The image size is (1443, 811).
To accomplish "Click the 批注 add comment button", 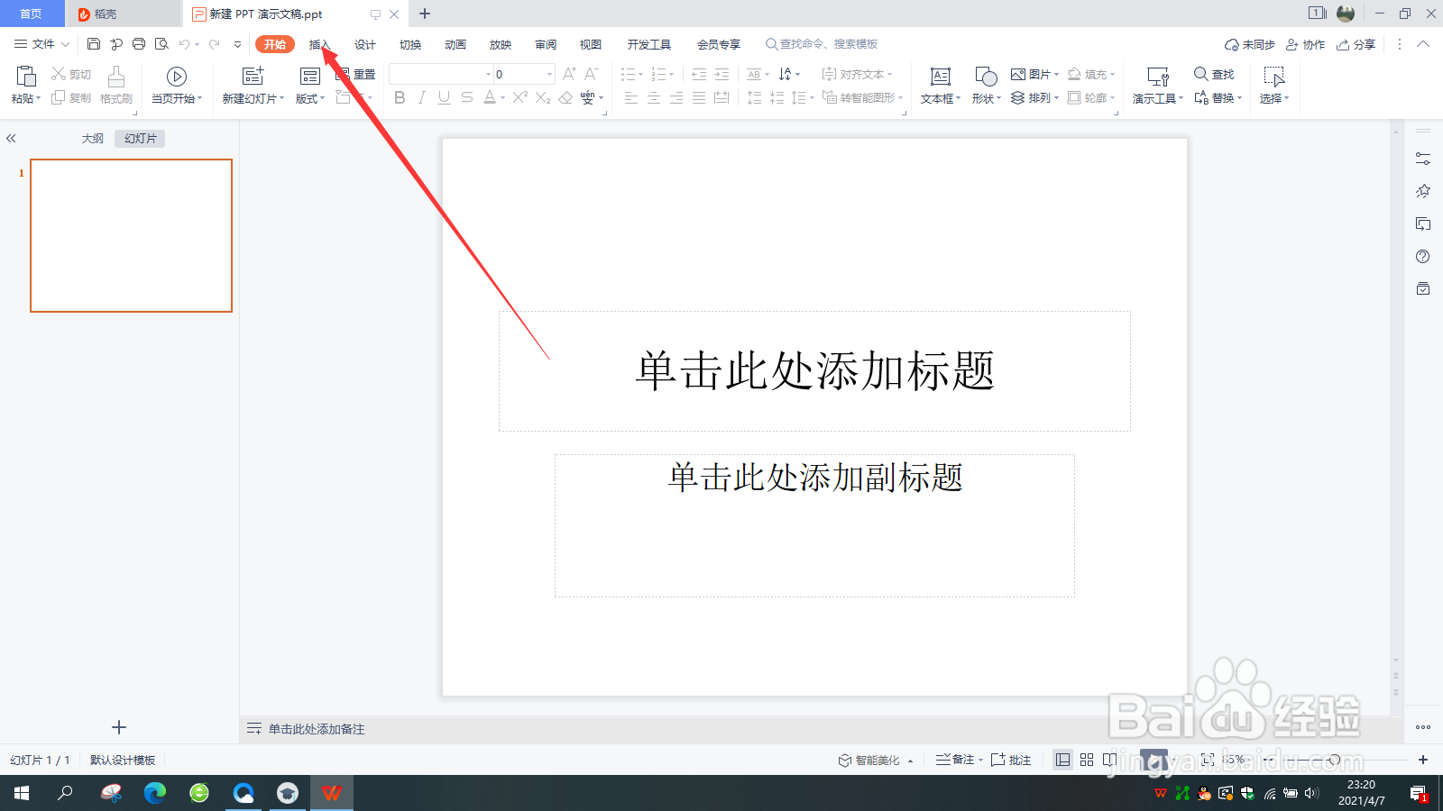I will 1011,760.
